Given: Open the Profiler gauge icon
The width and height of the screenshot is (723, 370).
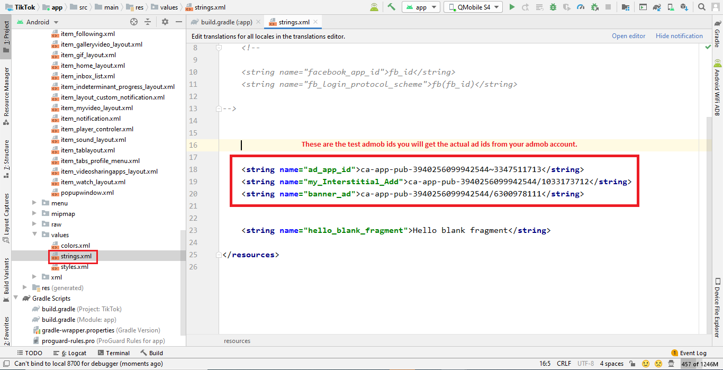Looking at the screenshot, I should pos(581,7).
